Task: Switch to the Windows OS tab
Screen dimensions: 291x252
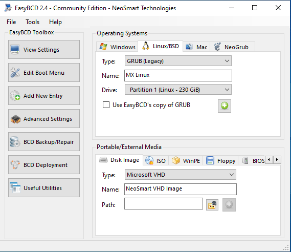Action: (x=117, y=47)
